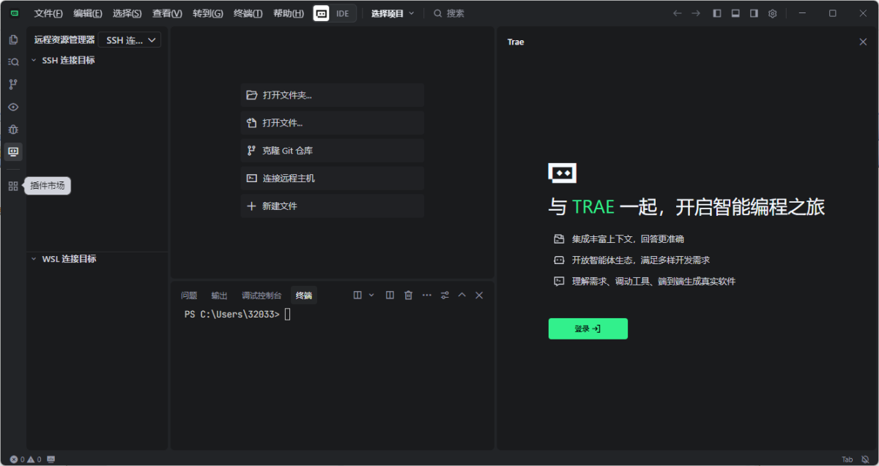Toggle the bottom panel visibility

(735, 12)
